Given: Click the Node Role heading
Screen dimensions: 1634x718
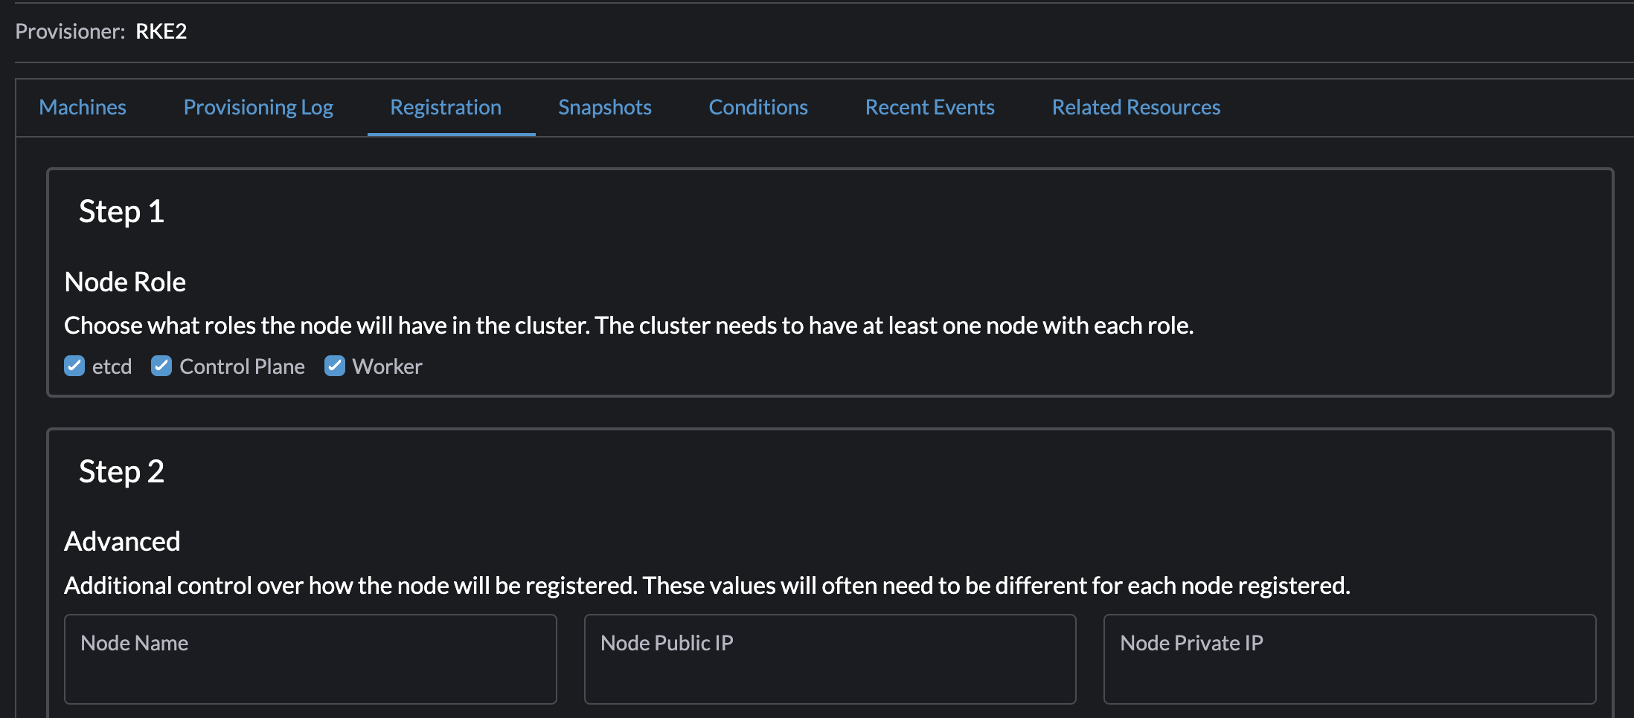Looking at the screenshot, I should (125, 281).
